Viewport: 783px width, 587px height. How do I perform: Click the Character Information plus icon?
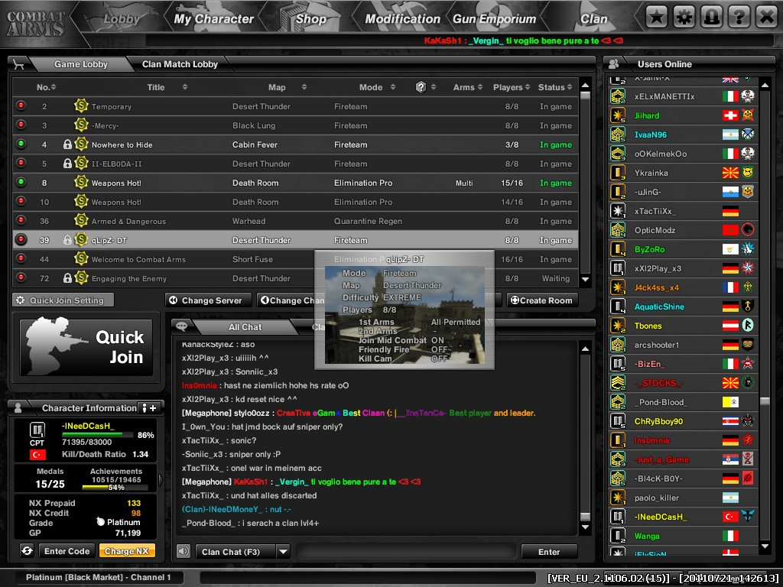pos(153,408)
